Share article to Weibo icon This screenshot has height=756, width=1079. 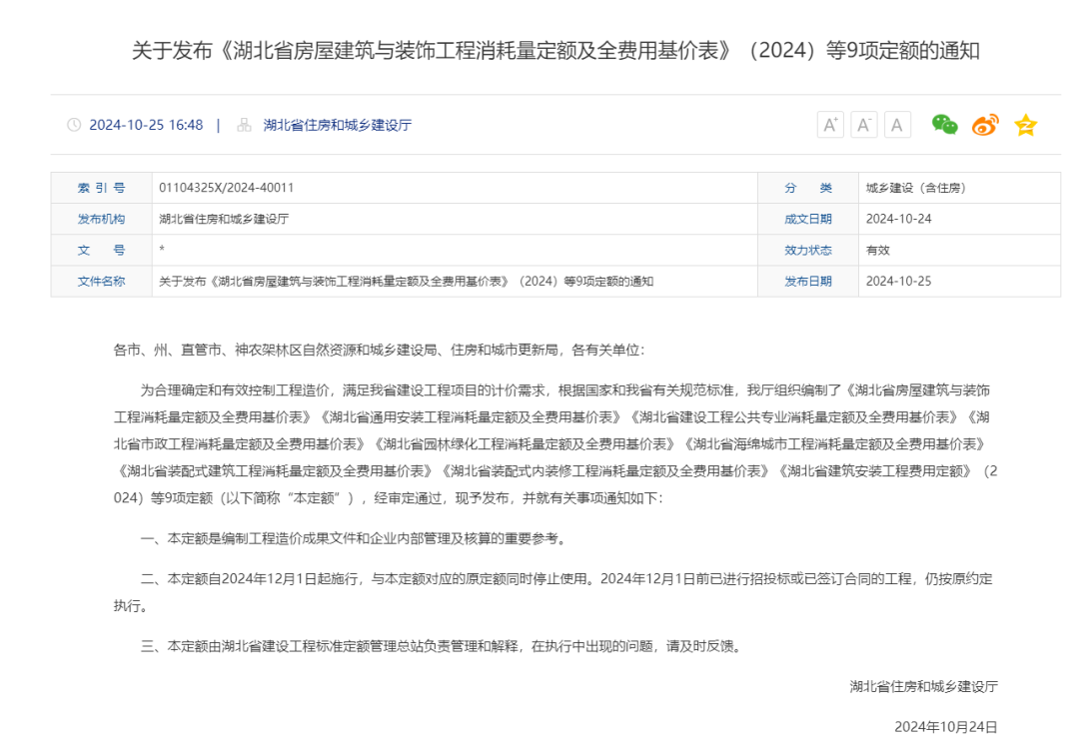click(x=985, y=125)
